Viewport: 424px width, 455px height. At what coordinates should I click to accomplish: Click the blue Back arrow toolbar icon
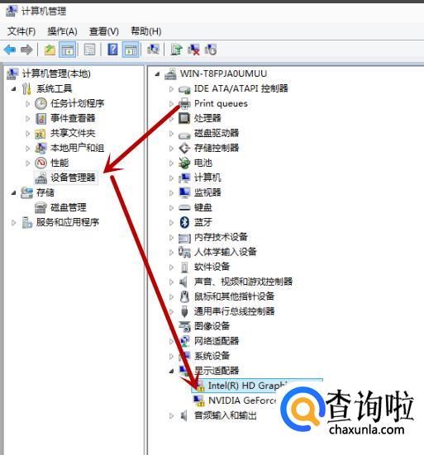[10, 50]
